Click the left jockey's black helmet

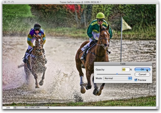click(x=37, y=26)
